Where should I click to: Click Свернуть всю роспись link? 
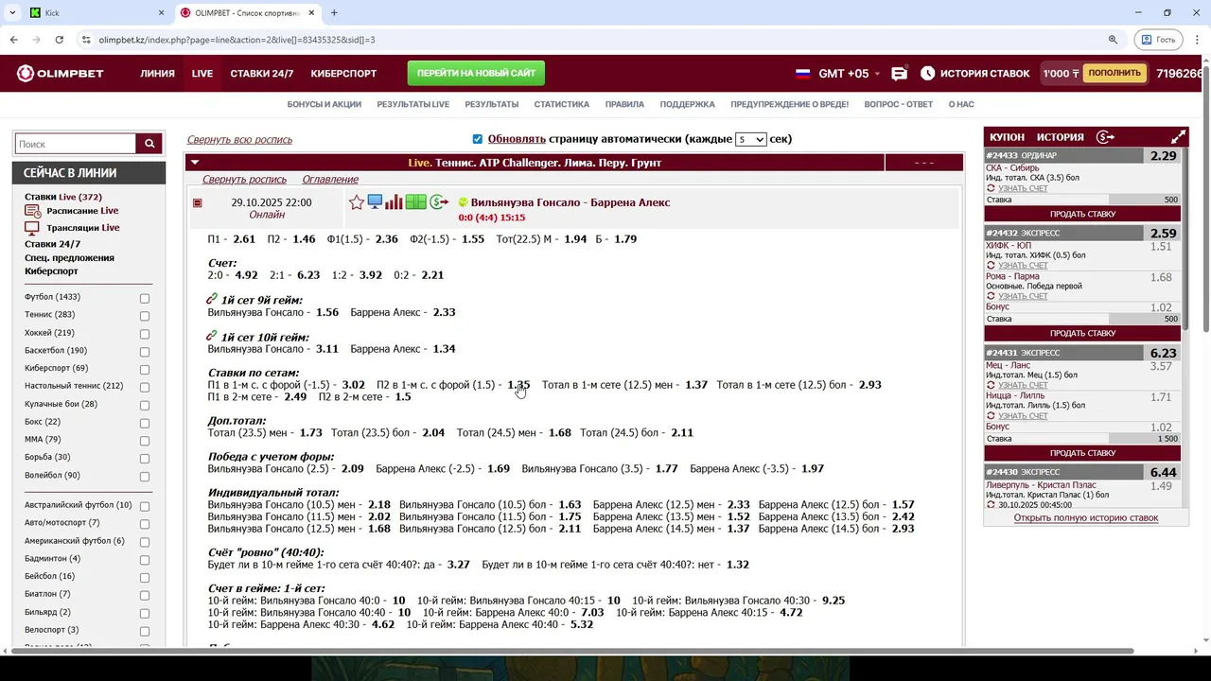[239, 139]
